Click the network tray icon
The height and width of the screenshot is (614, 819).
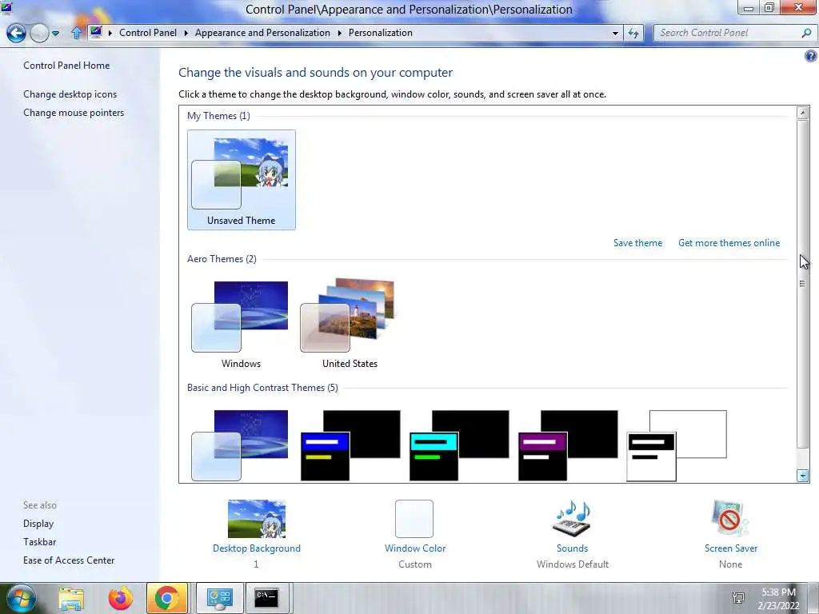[x=738, y=598]
